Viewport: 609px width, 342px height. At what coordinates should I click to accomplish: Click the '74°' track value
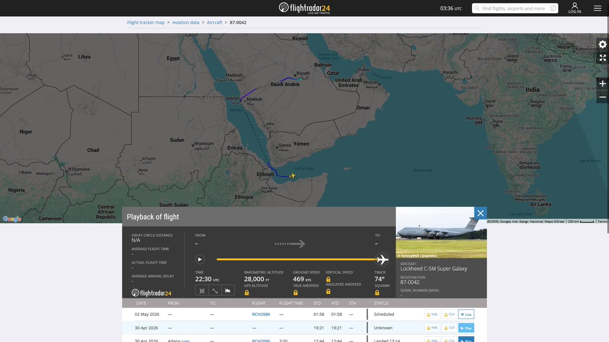(x=380, y=279)
